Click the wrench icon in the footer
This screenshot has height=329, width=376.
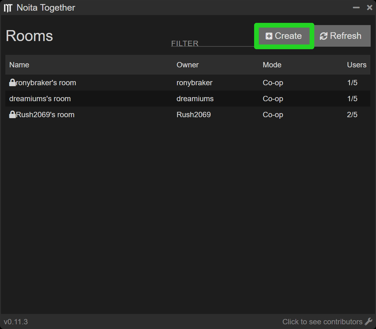[368, 321]
